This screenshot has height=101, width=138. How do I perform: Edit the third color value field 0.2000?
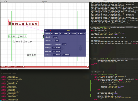pos(72,33)
